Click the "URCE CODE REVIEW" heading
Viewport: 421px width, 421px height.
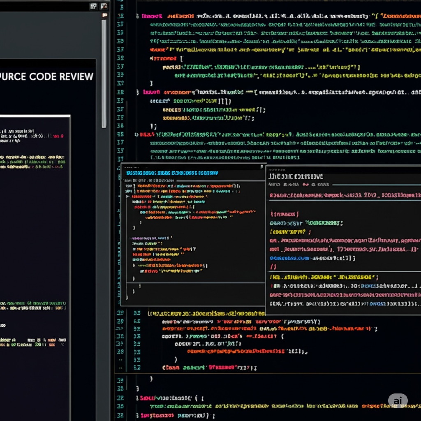pos(46,76)
